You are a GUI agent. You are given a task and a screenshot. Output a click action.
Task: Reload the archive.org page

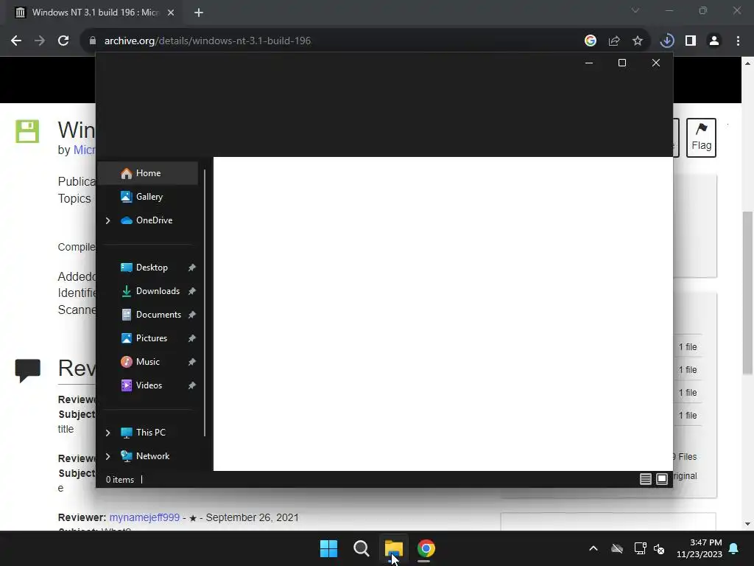click(63, 41)
